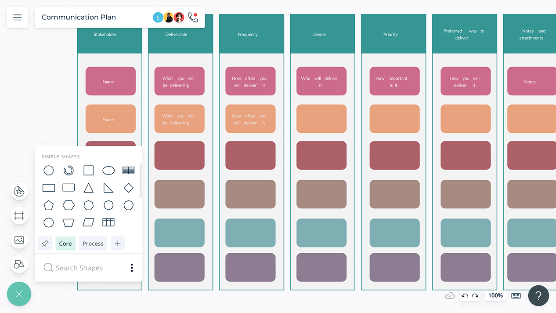
Task: Select the right triangle shape
Action: pos(108,188)
